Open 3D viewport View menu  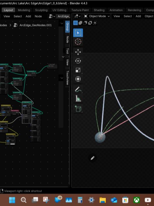click(x=116, y=16)
